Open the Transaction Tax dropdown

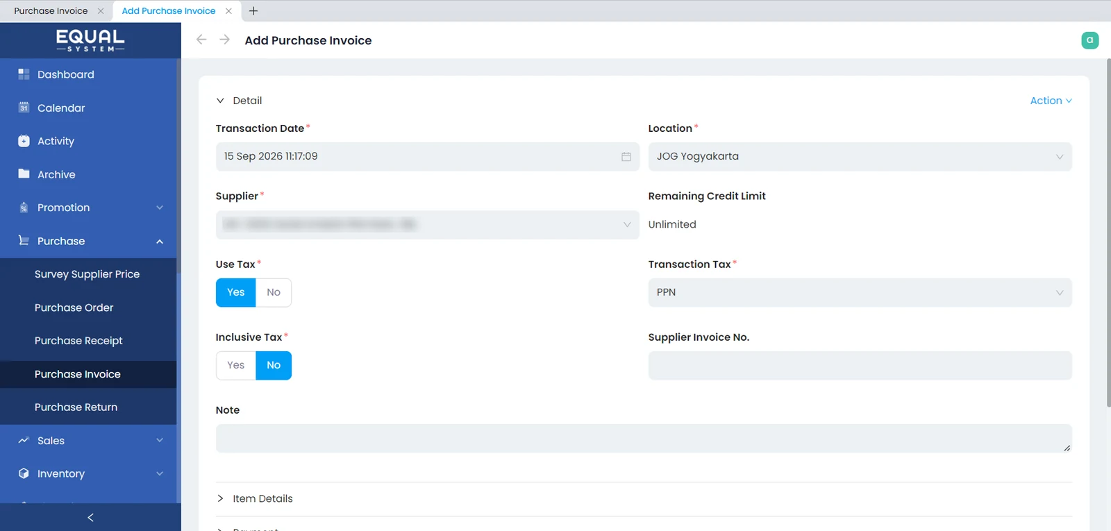(860, 293)
